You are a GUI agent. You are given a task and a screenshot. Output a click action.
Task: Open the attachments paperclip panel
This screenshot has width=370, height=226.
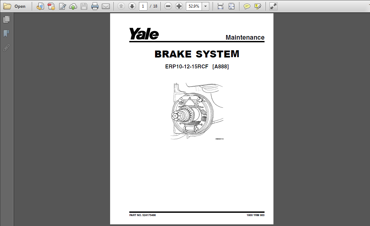[x=6, y=48]
